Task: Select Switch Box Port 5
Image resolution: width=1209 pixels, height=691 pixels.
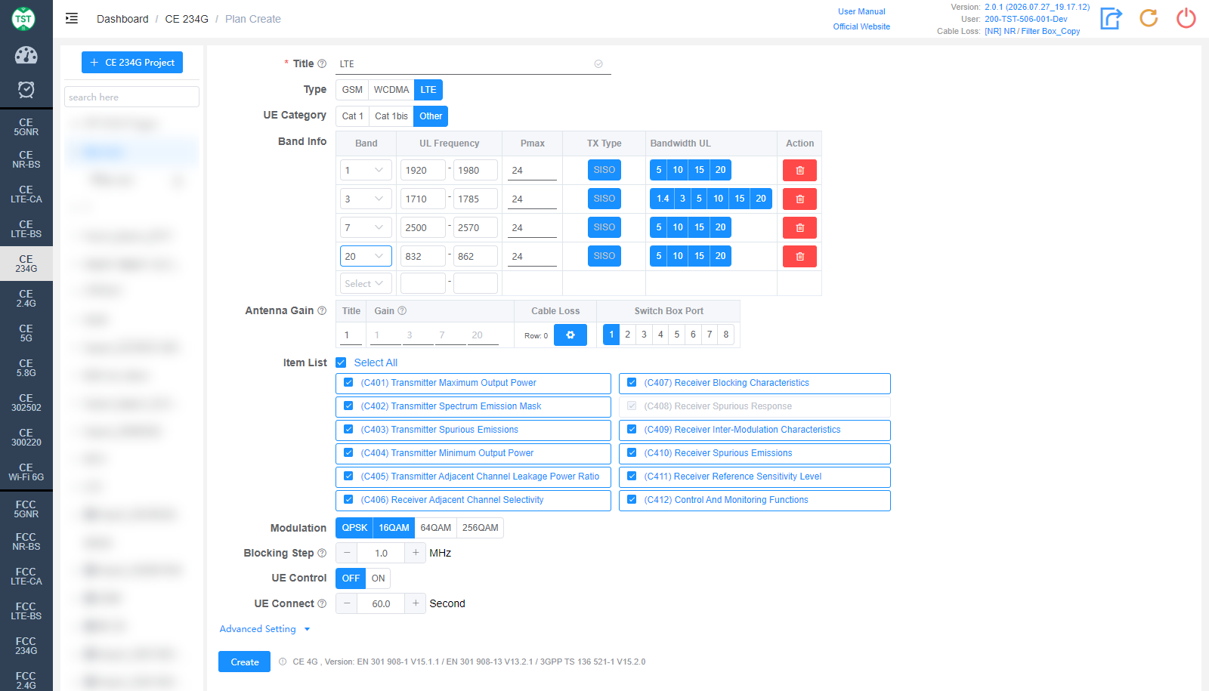Action: click(x=677, y=335)
